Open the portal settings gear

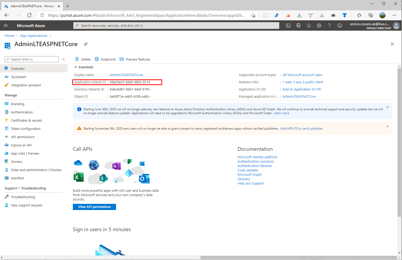(319, 26)
